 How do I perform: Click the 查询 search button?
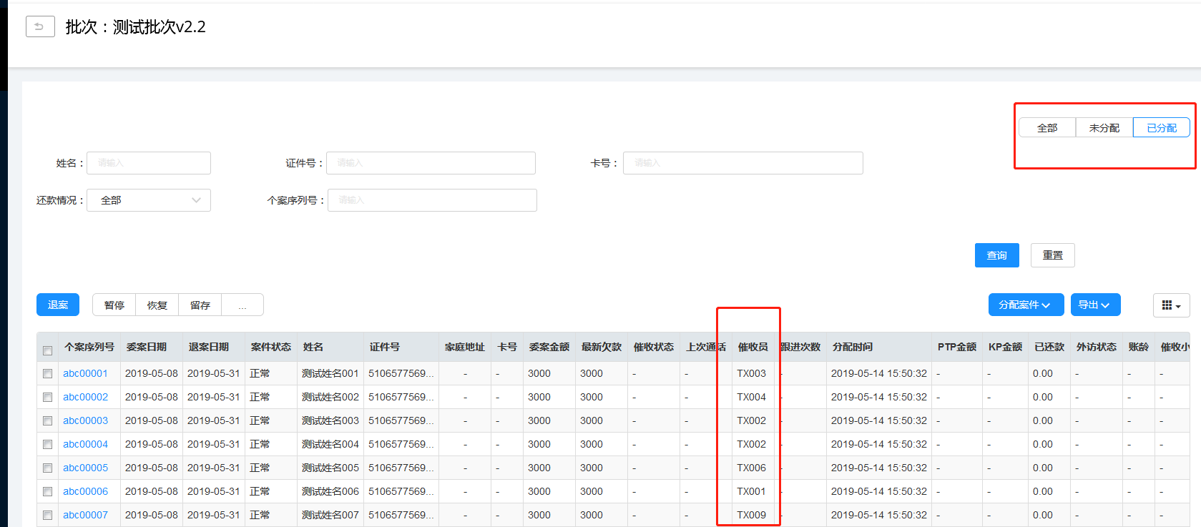click(996, 255)
